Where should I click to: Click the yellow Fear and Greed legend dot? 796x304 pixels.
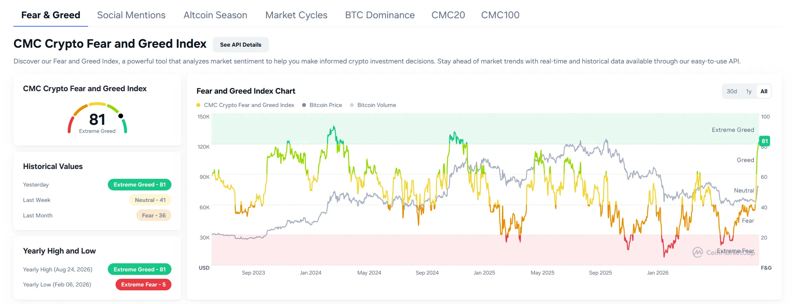tap(198, 105)
